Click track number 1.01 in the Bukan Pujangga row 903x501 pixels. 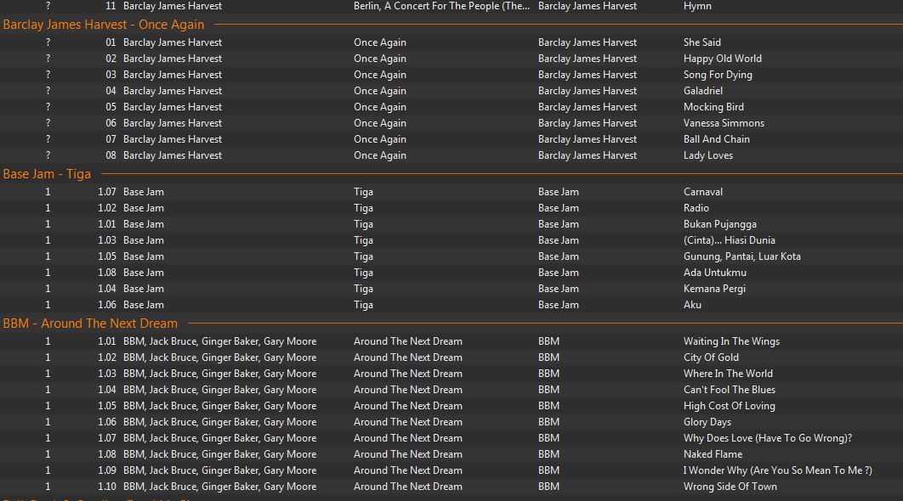[106, 224]
